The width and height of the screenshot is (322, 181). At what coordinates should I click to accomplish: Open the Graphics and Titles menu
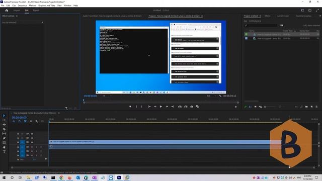coord(47,6)
